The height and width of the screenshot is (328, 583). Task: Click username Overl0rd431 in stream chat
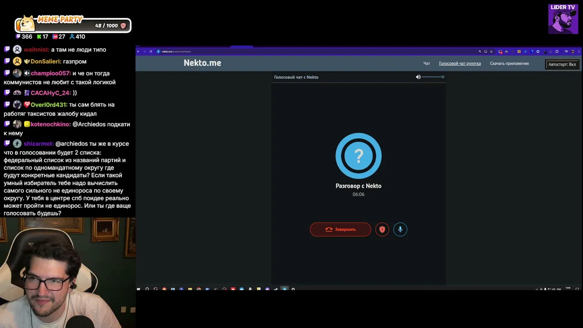click(48, 105)
